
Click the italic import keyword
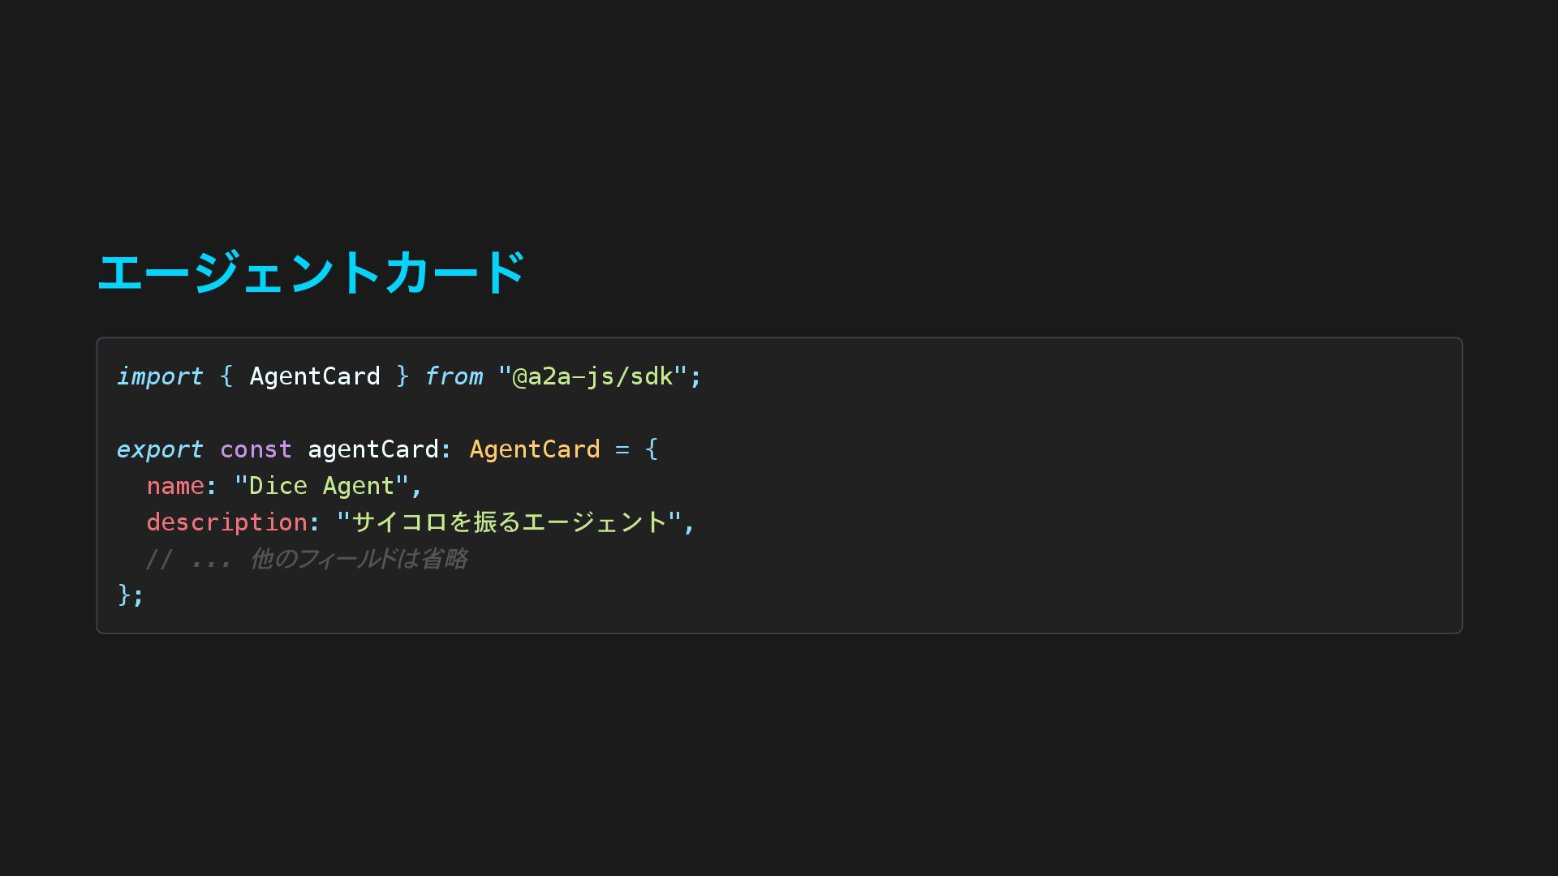(160, 376)
